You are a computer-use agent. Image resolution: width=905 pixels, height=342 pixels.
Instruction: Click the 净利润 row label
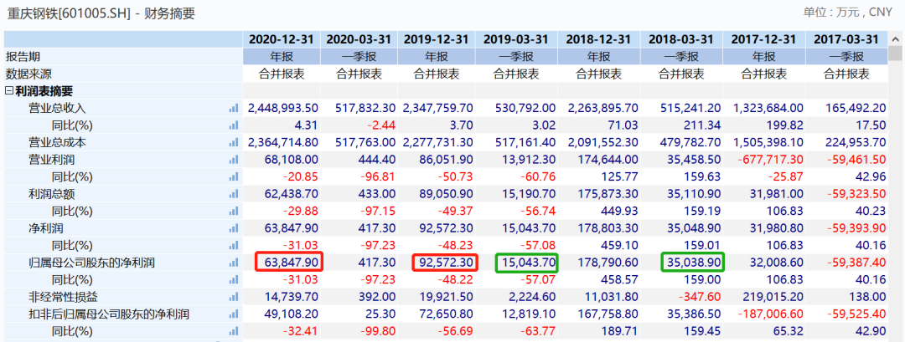coord(45,228)
